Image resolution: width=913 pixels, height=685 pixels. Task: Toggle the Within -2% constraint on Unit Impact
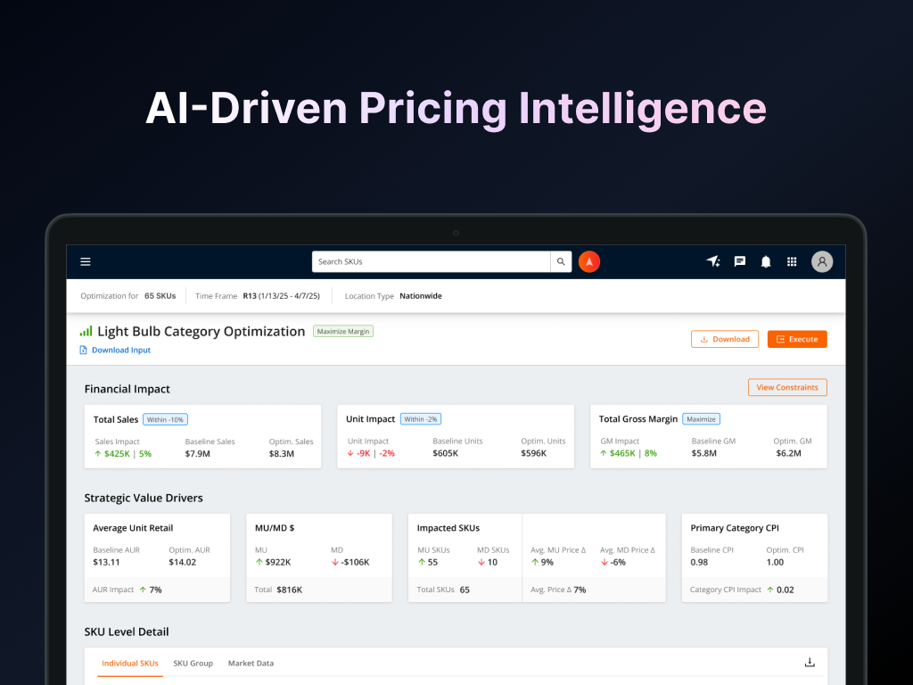(421, 418)
